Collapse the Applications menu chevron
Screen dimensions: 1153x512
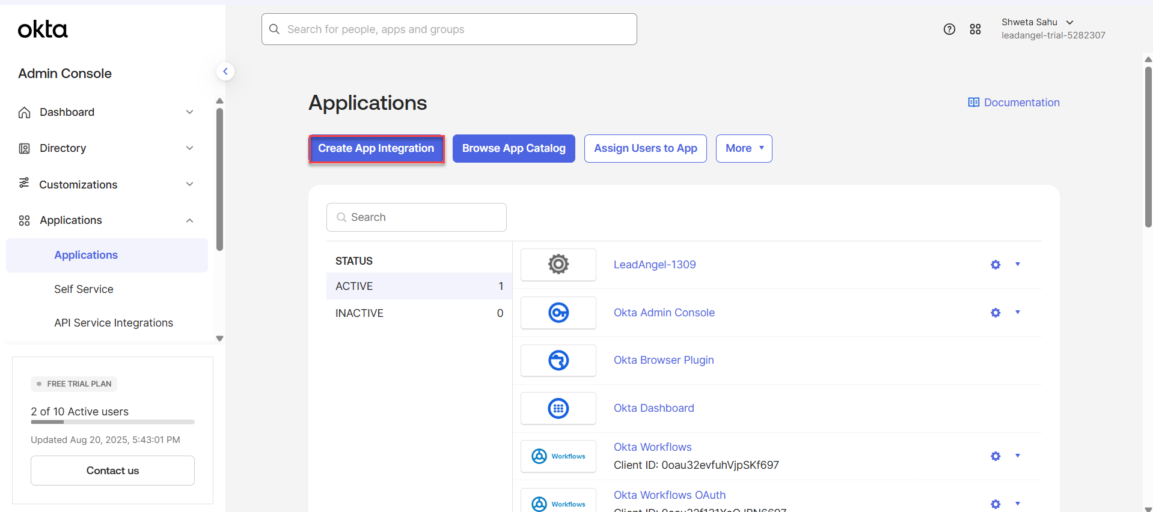pos(189,220)
